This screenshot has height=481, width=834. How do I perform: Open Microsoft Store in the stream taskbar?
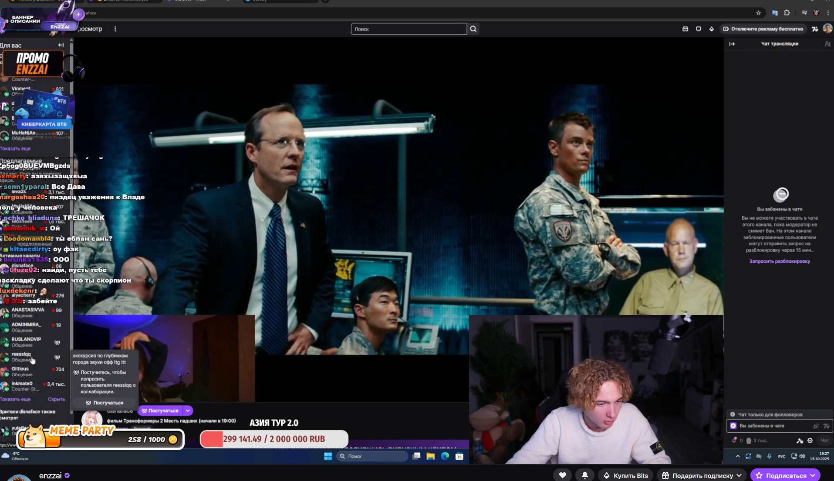tap(459, 456)
